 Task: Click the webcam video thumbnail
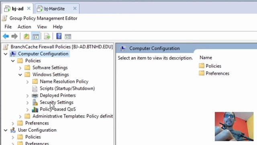pyautogui.click(x=234, y=126)
